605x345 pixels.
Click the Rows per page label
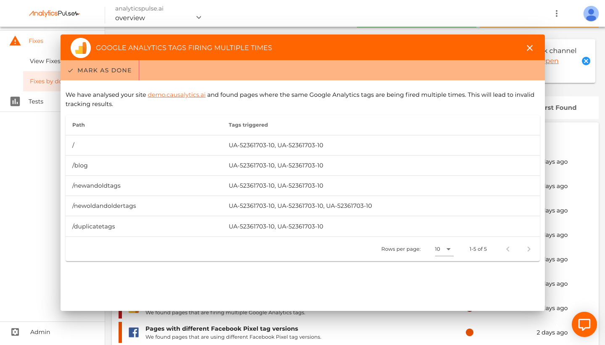coord(401,249)
